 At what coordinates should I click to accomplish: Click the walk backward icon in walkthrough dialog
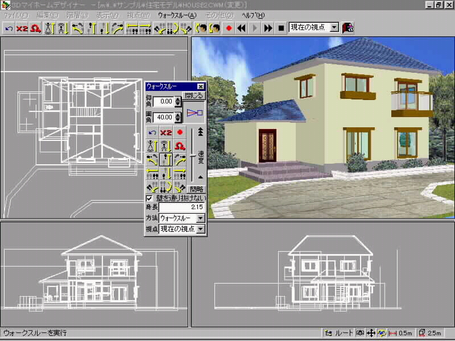tap(166, 173)
